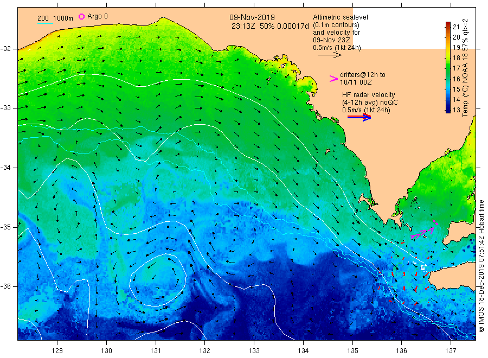The height and width of the screenshot is (358, 488).
Task: Click the -32 latitude axis label
Action: [x=6, y=49]
